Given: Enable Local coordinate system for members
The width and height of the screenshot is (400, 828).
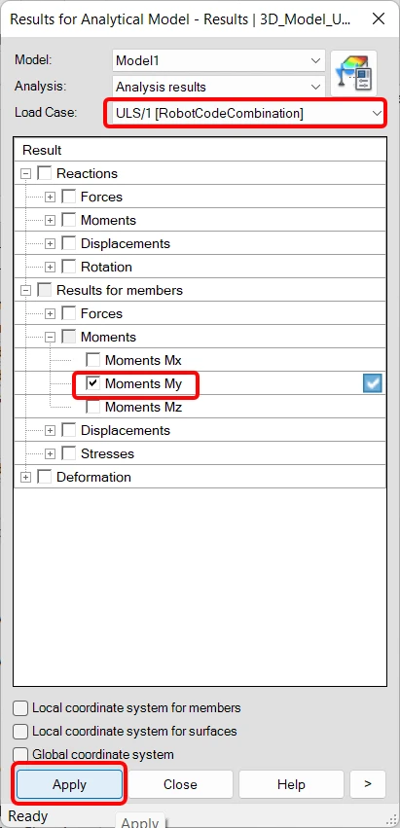Looking at the screenshot, I should point(20,707).
